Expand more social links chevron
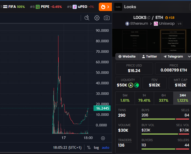This screenshot has height=154, width=191. coord(189,57)
